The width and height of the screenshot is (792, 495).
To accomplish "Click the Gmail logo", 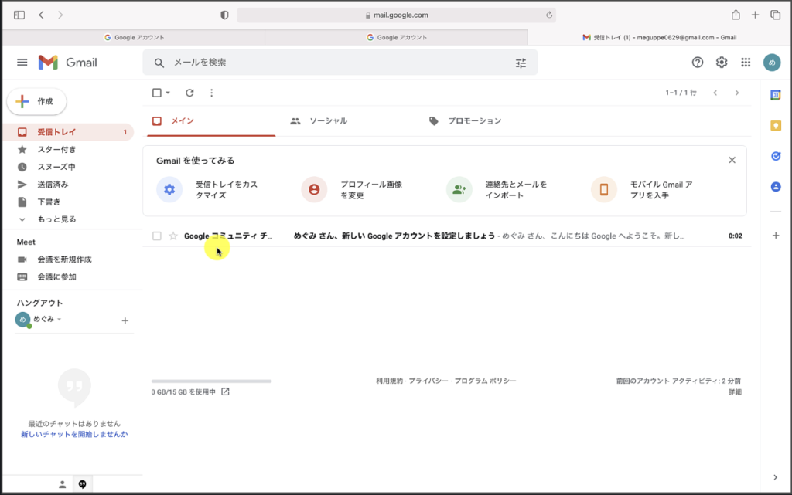I will click(68, 63).
